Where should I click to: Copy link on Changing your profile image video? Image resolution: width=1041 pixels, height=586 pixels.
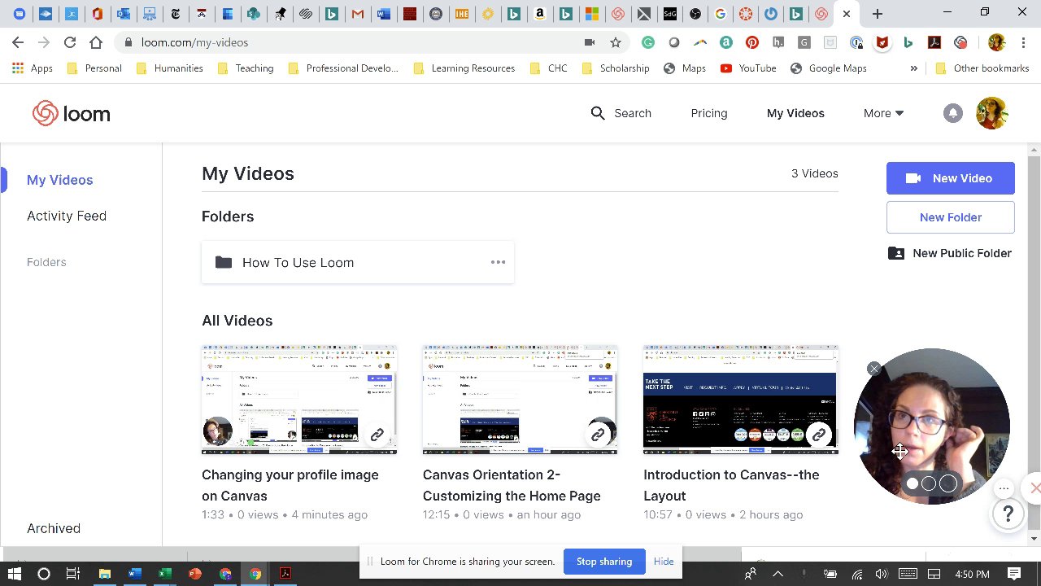click(x=377, y=435)
